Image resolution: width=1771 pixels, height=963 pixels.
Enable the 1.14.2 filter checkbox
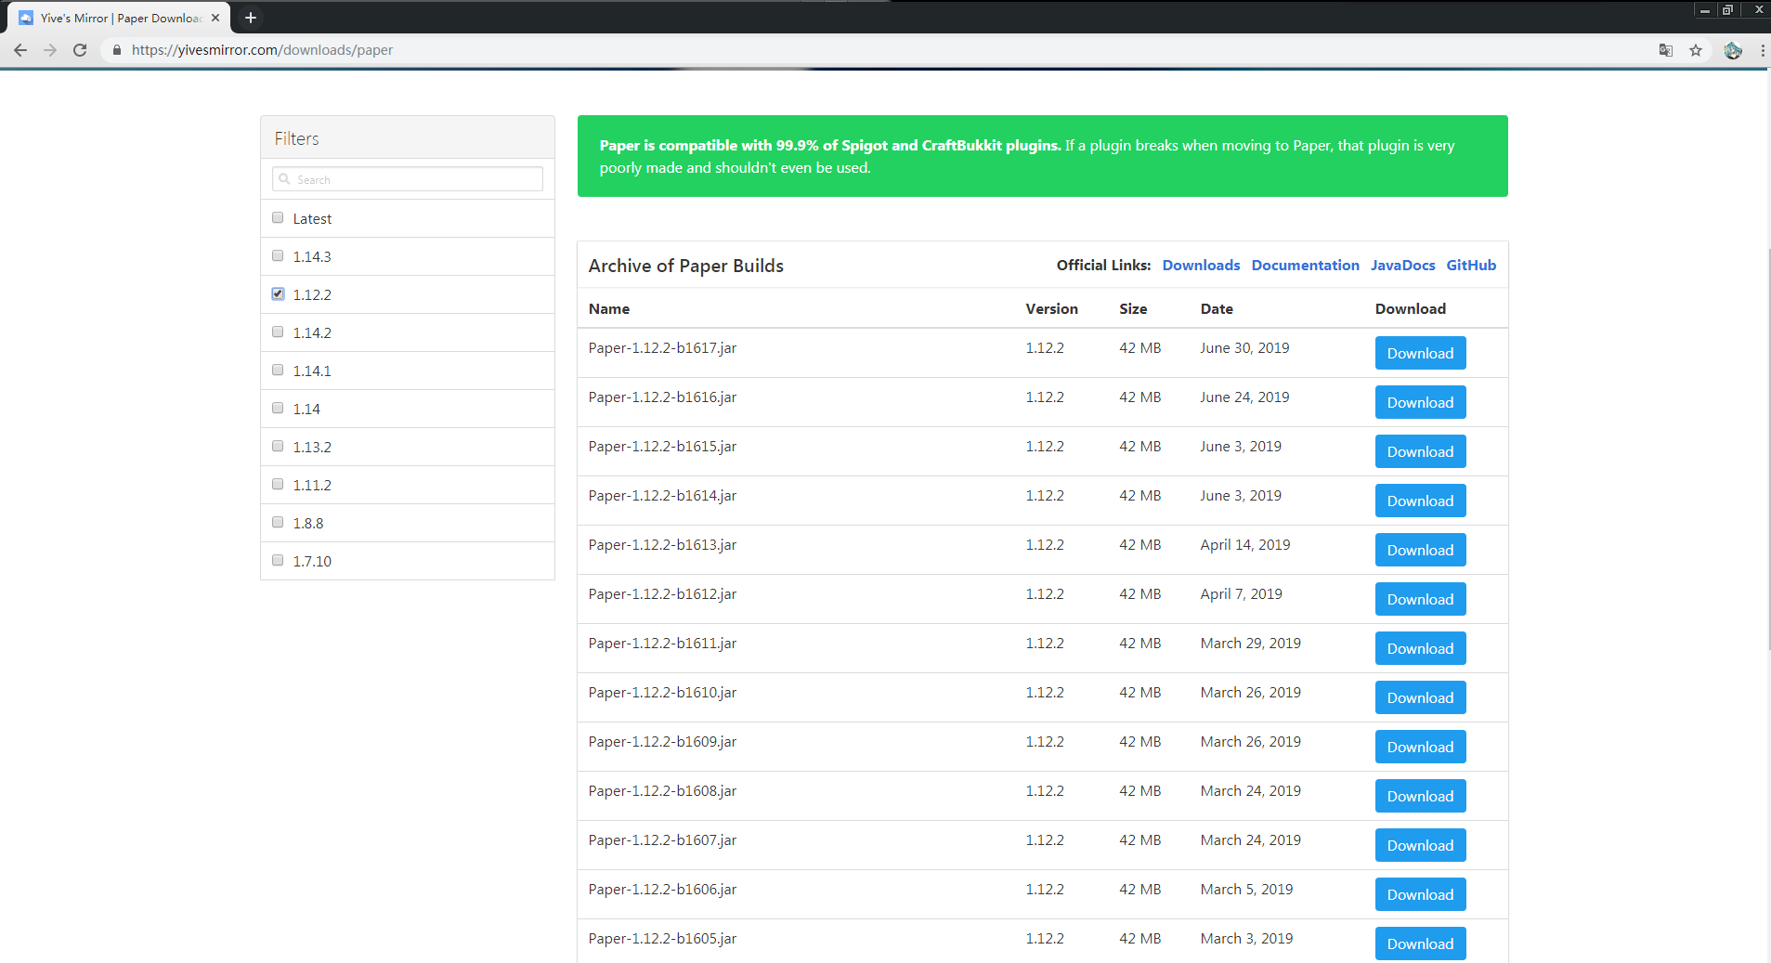[x=278, y=332]
